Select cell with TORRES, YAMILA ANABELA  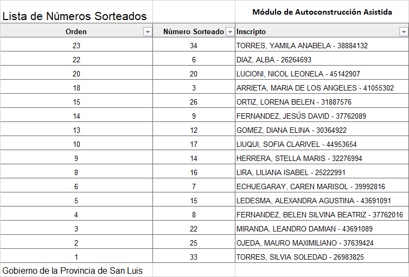[x=302, y=46]
